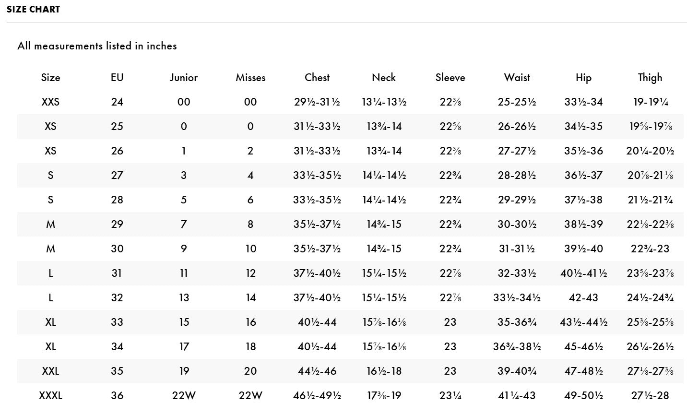Select the Hip column header
The height and width of the screenshot is (415, 687).
tap(583, 78)
